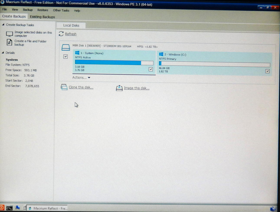
Task: Click the 'File System: NTFS' detail
Action: (17, 65)
